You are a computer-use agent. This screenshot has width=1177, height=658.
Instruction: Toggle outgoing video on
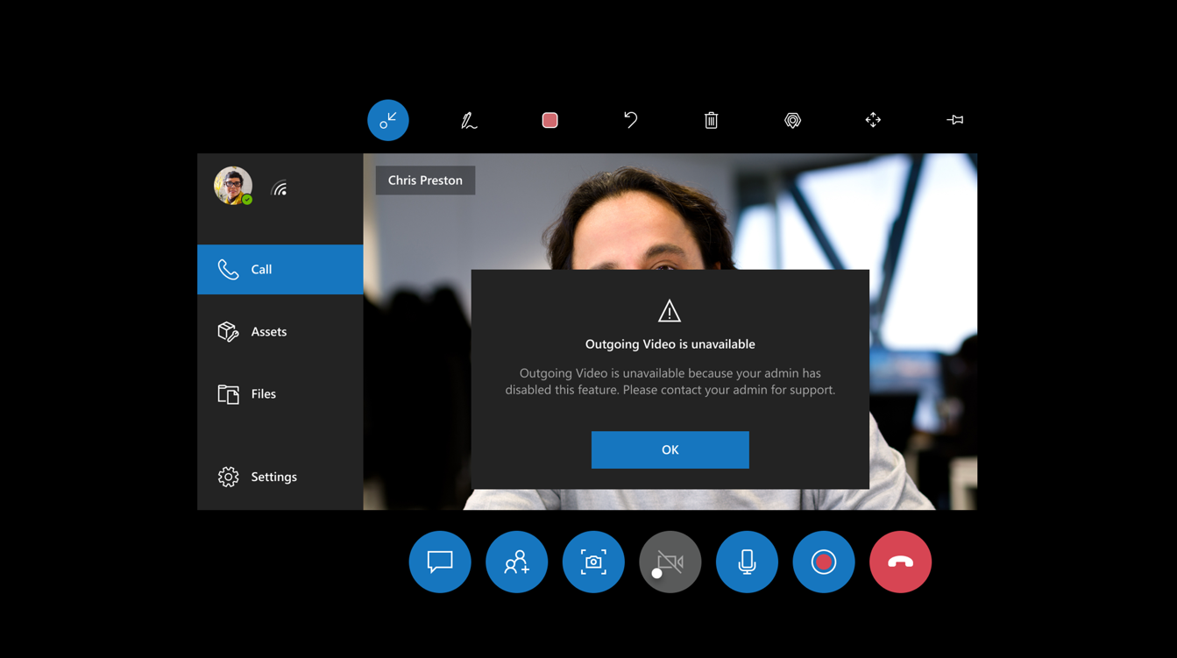coord(670,562)
